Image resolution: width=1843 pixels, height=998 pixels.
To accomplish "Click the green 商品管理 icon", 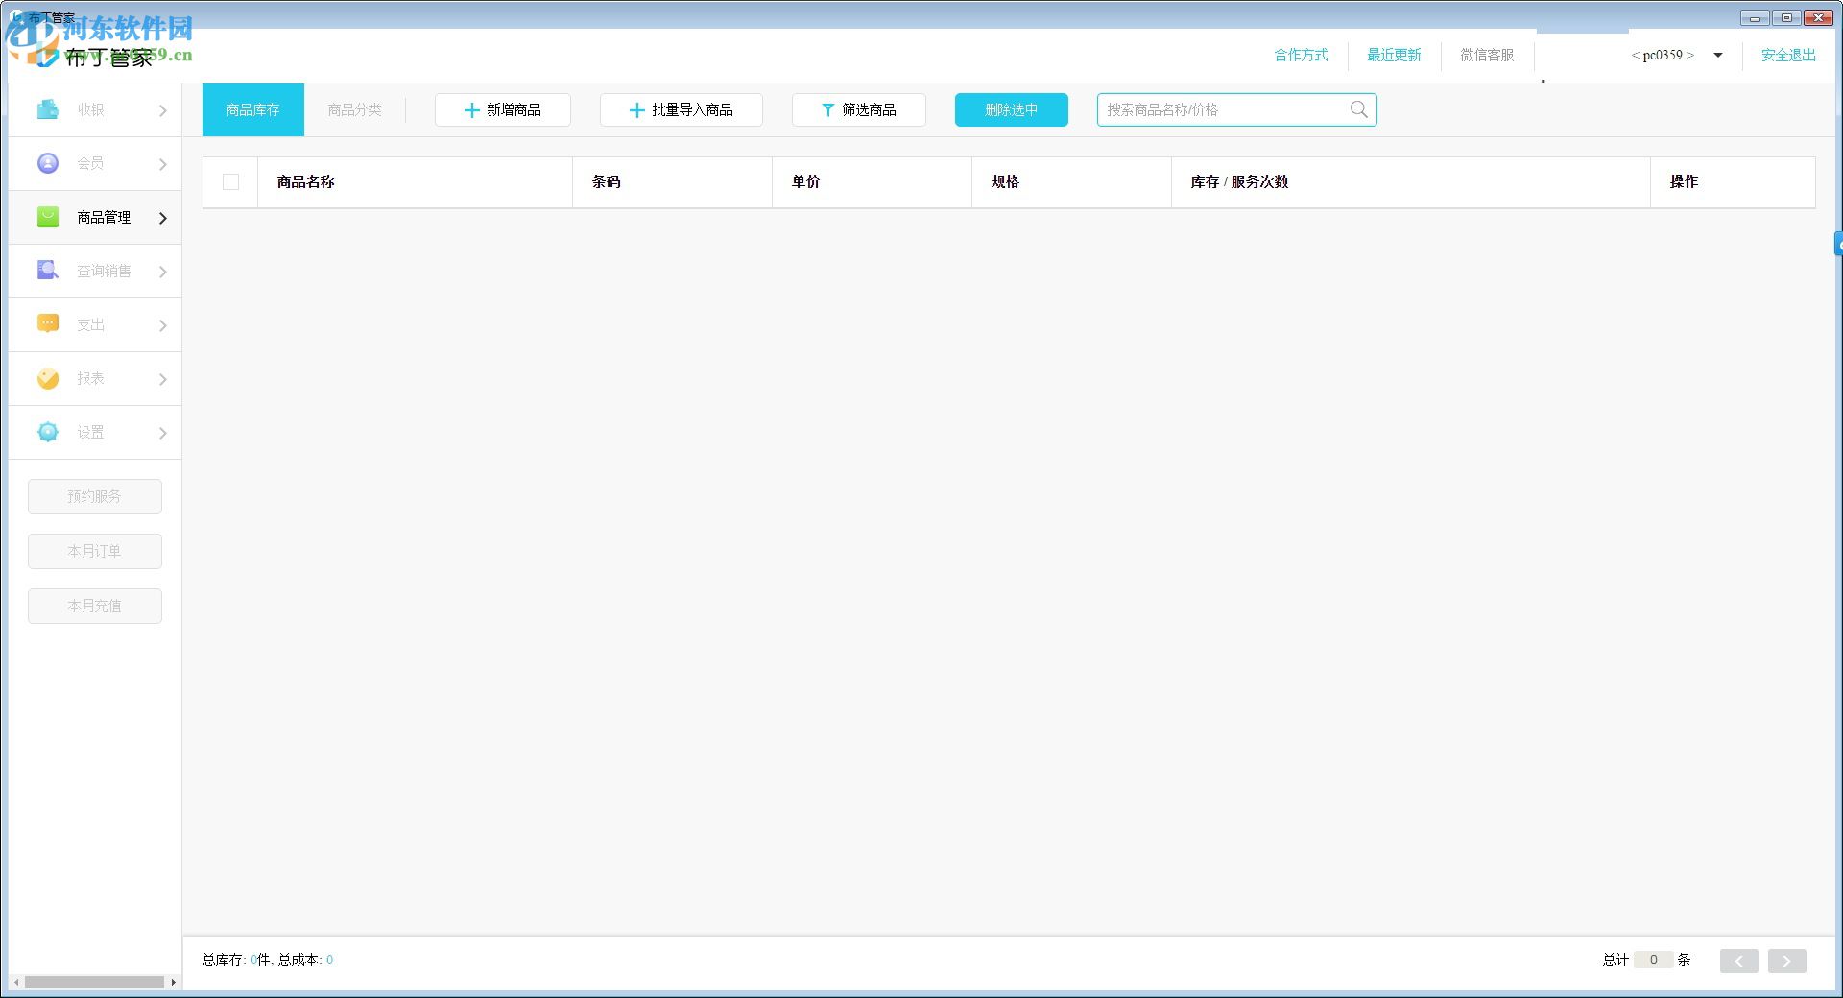I will click(48, 217).
